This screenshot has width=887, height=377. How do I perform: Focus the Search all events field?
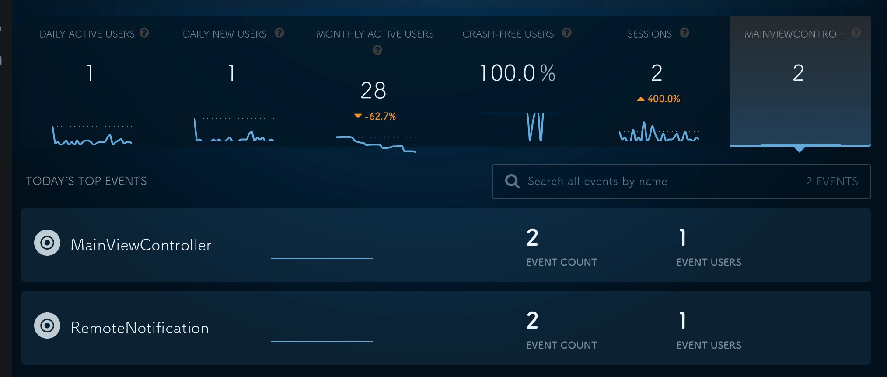pyautogui.click(x=681, y=182)
